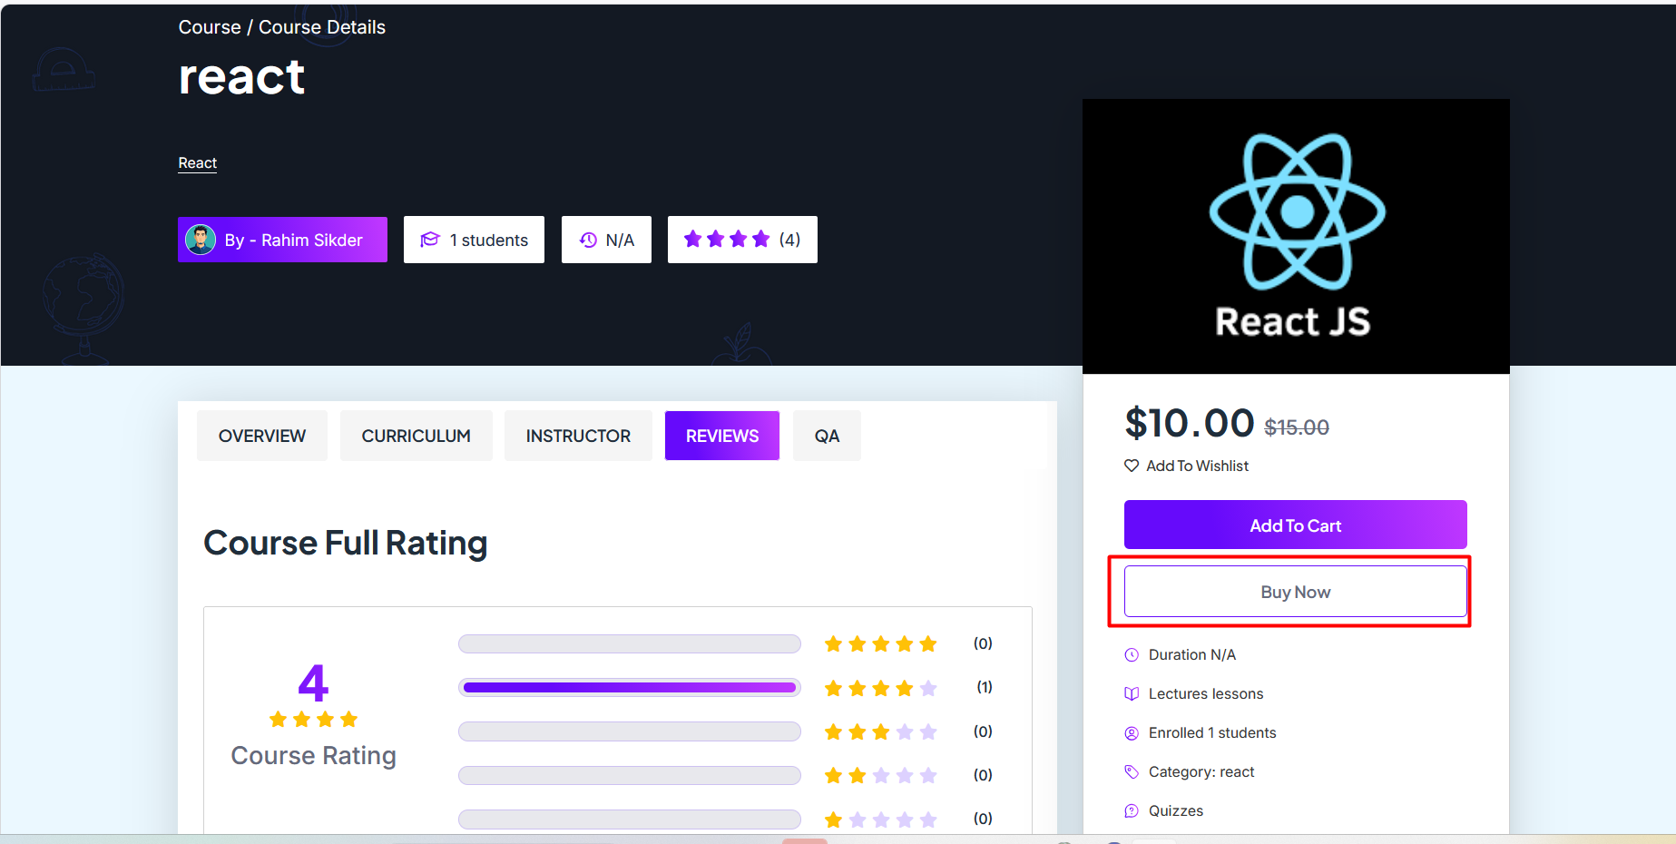The width and height of the screenshot is (1676, 844).
Task: Go to the QA tab
Action: 827,436
